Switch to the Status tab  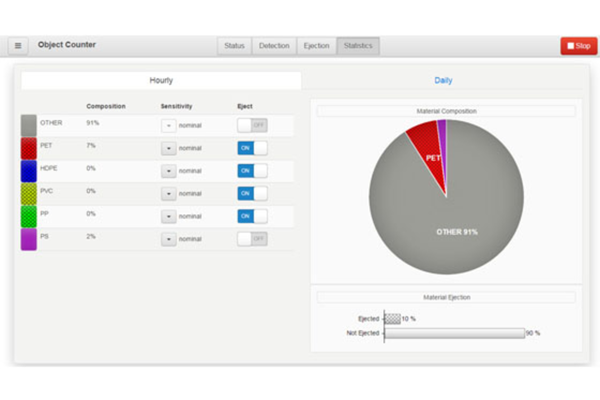coord(234,46)
